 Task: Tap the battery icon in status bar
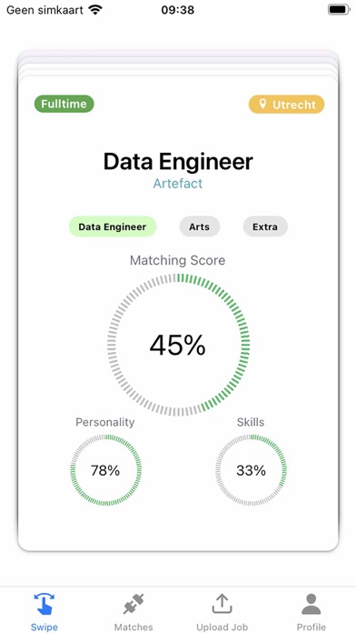pos(339,10)
